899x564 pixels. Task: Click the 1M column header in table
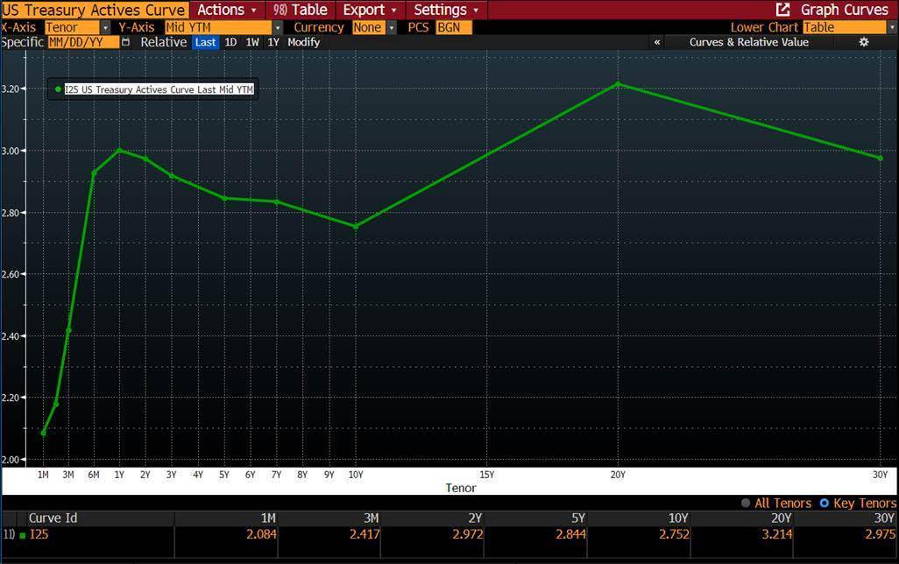(268, 518)
